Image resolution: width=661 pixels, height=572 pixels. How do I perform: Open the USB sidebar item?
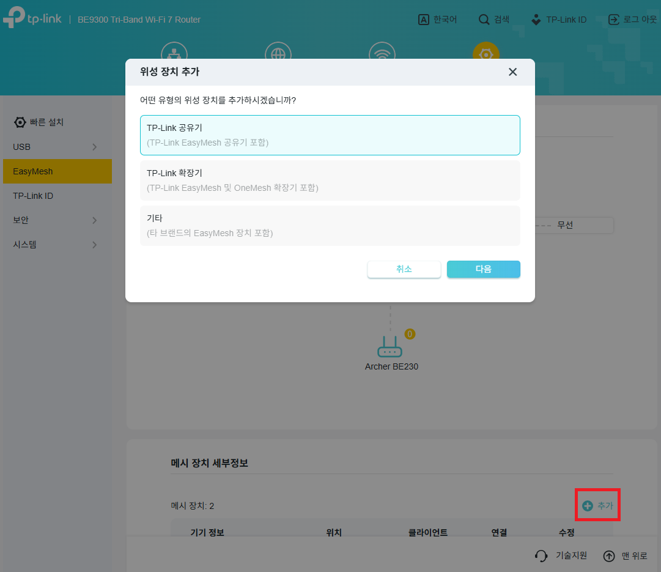pos(57,147)
